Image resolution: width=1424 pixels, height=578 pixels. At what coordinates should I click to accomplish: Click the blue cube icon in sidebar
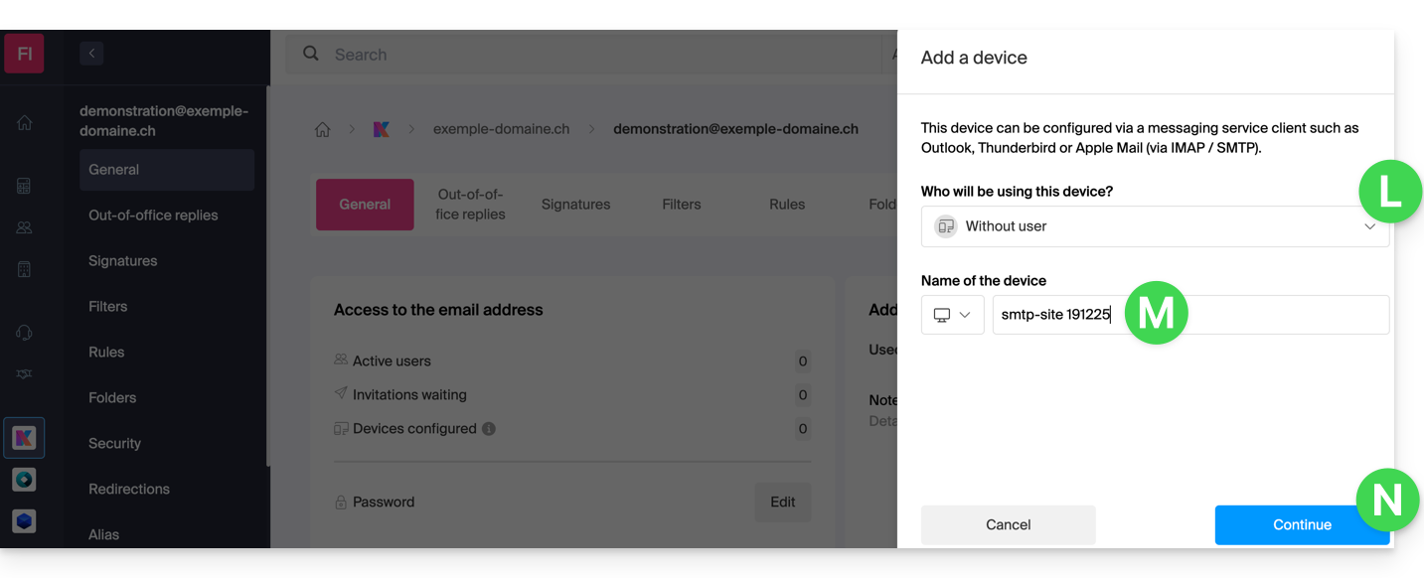[25, 521]
